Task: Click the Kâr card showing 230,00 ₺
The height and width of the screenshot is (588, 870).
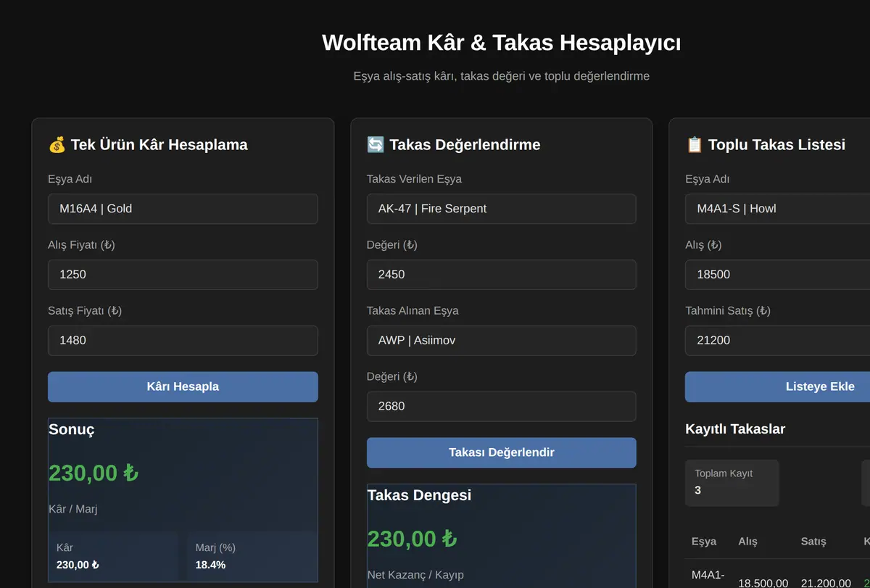Action: pyautogui.click(x=113, y=556)
